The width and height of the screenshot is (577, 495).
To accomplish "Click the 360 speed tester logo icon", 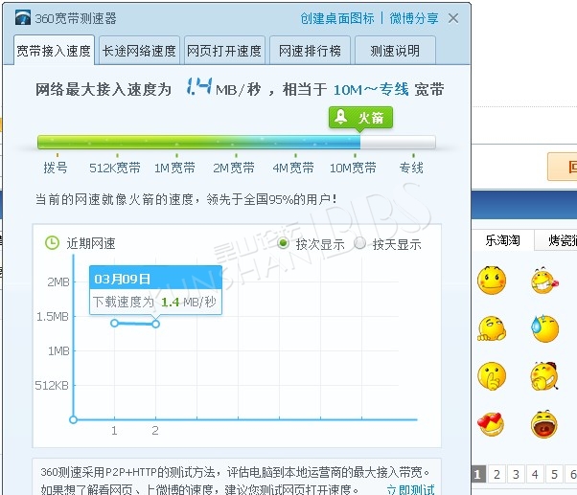I will pyautogui.click(x=23, y=17).
